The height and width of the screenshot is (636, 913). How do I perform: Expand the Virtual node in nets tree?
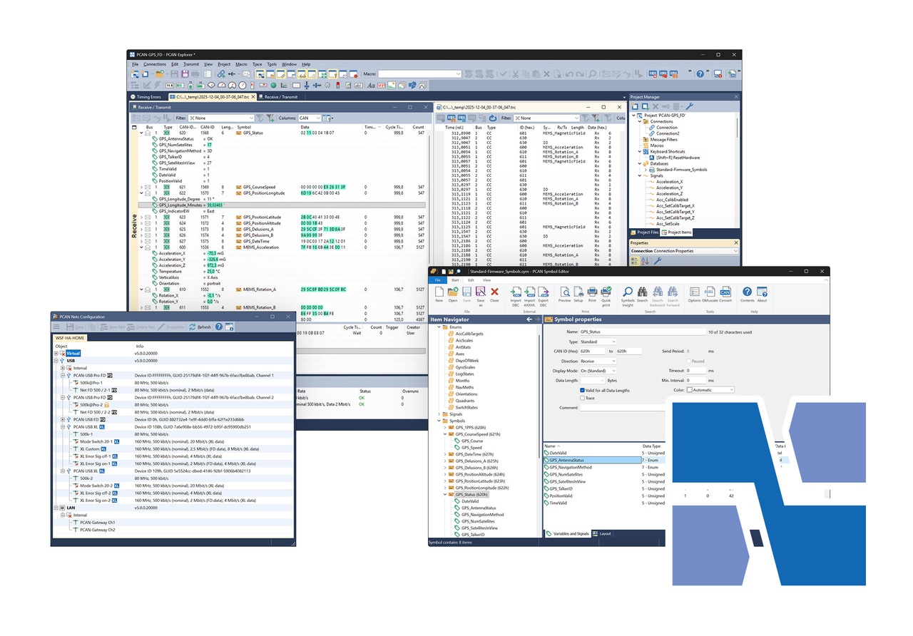tap(56, 353)
